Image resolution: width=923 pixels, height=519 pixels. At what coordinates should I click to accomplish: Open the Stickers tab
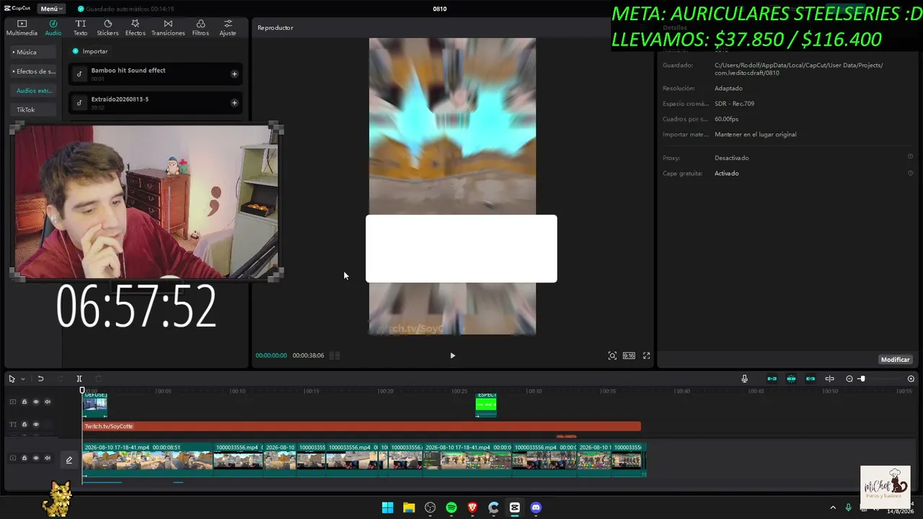107,27
